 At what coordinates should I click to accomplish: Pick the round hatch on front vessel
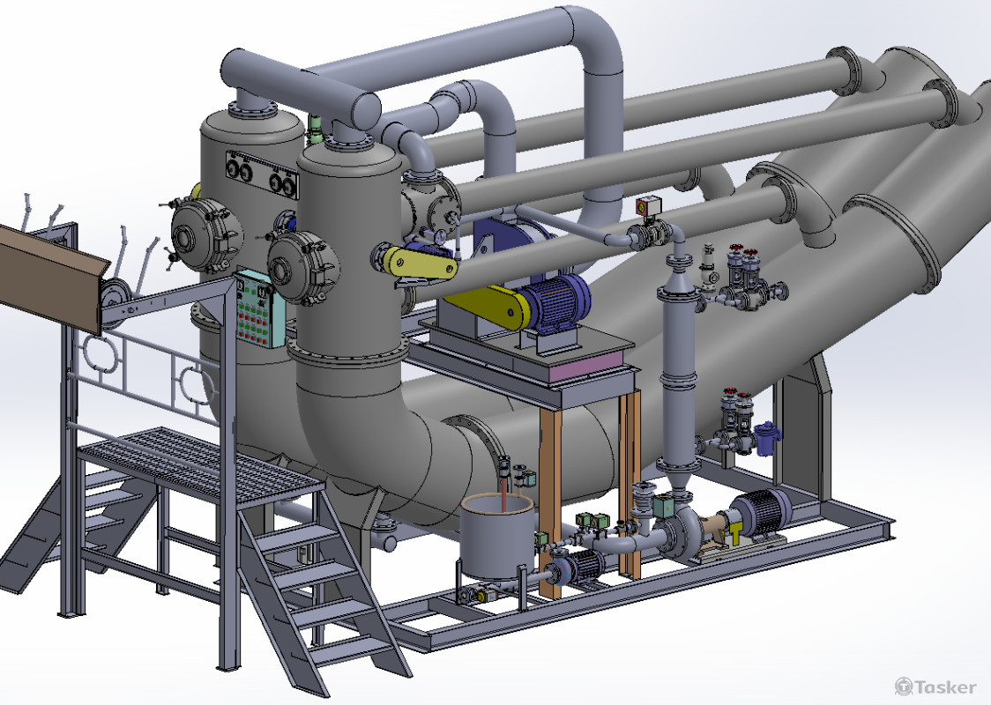(302, 268)
